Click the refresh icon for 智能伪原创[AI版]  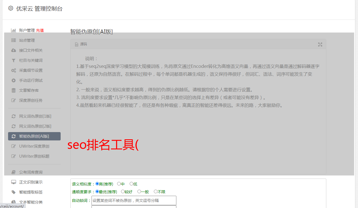point(13,136)
